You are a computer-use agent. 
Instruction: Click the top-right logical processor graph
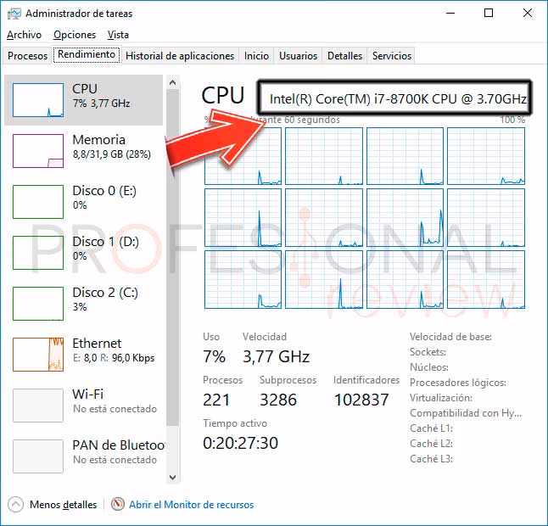pyautogui.click(x=486, y=156)
